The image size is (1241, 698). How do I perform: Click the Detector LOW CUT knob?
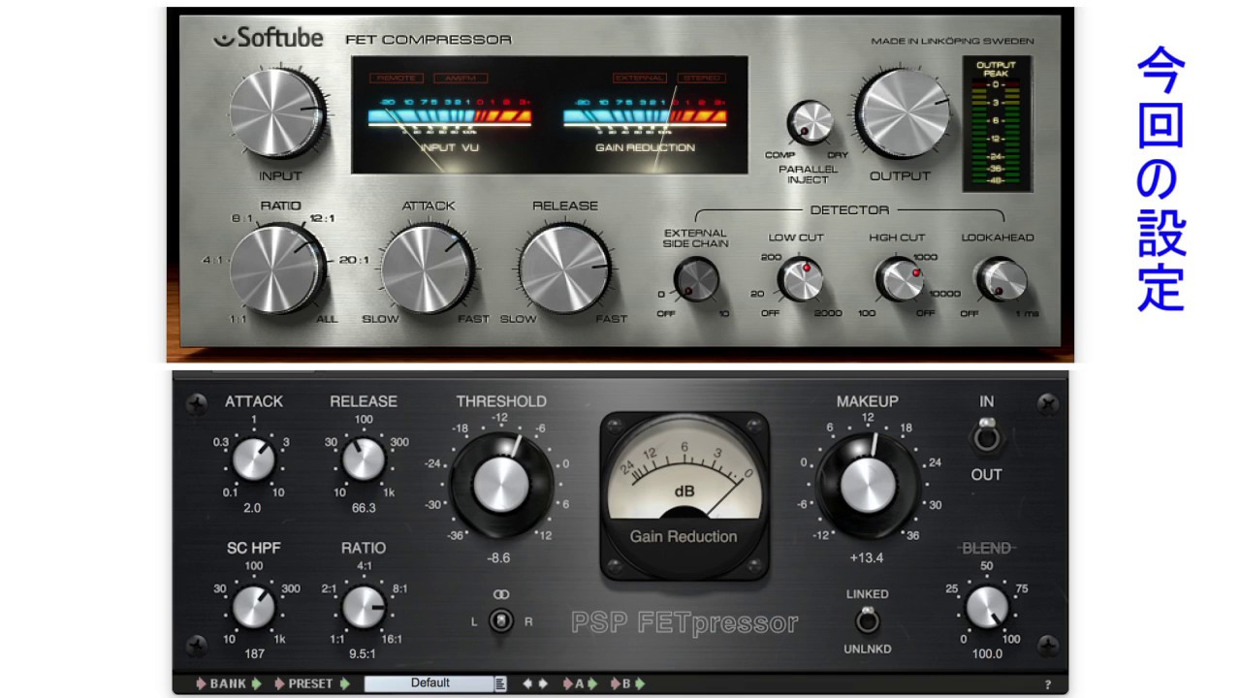click(x=800, y=280)
